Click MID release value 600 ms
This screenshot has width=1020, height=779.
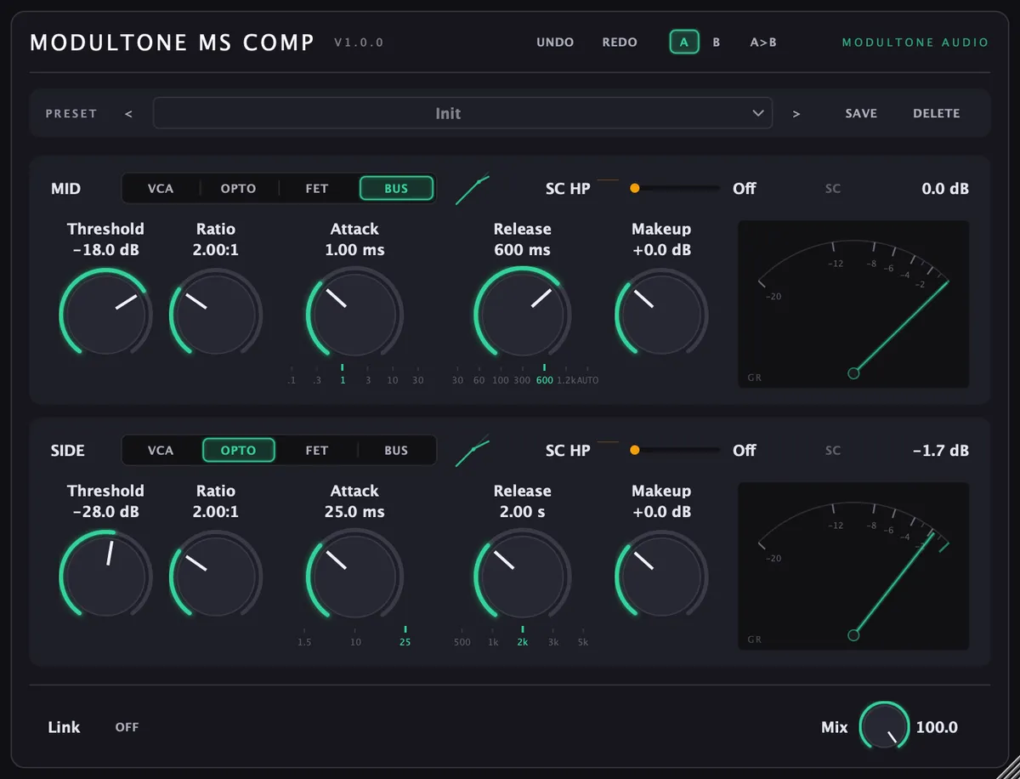522,250
